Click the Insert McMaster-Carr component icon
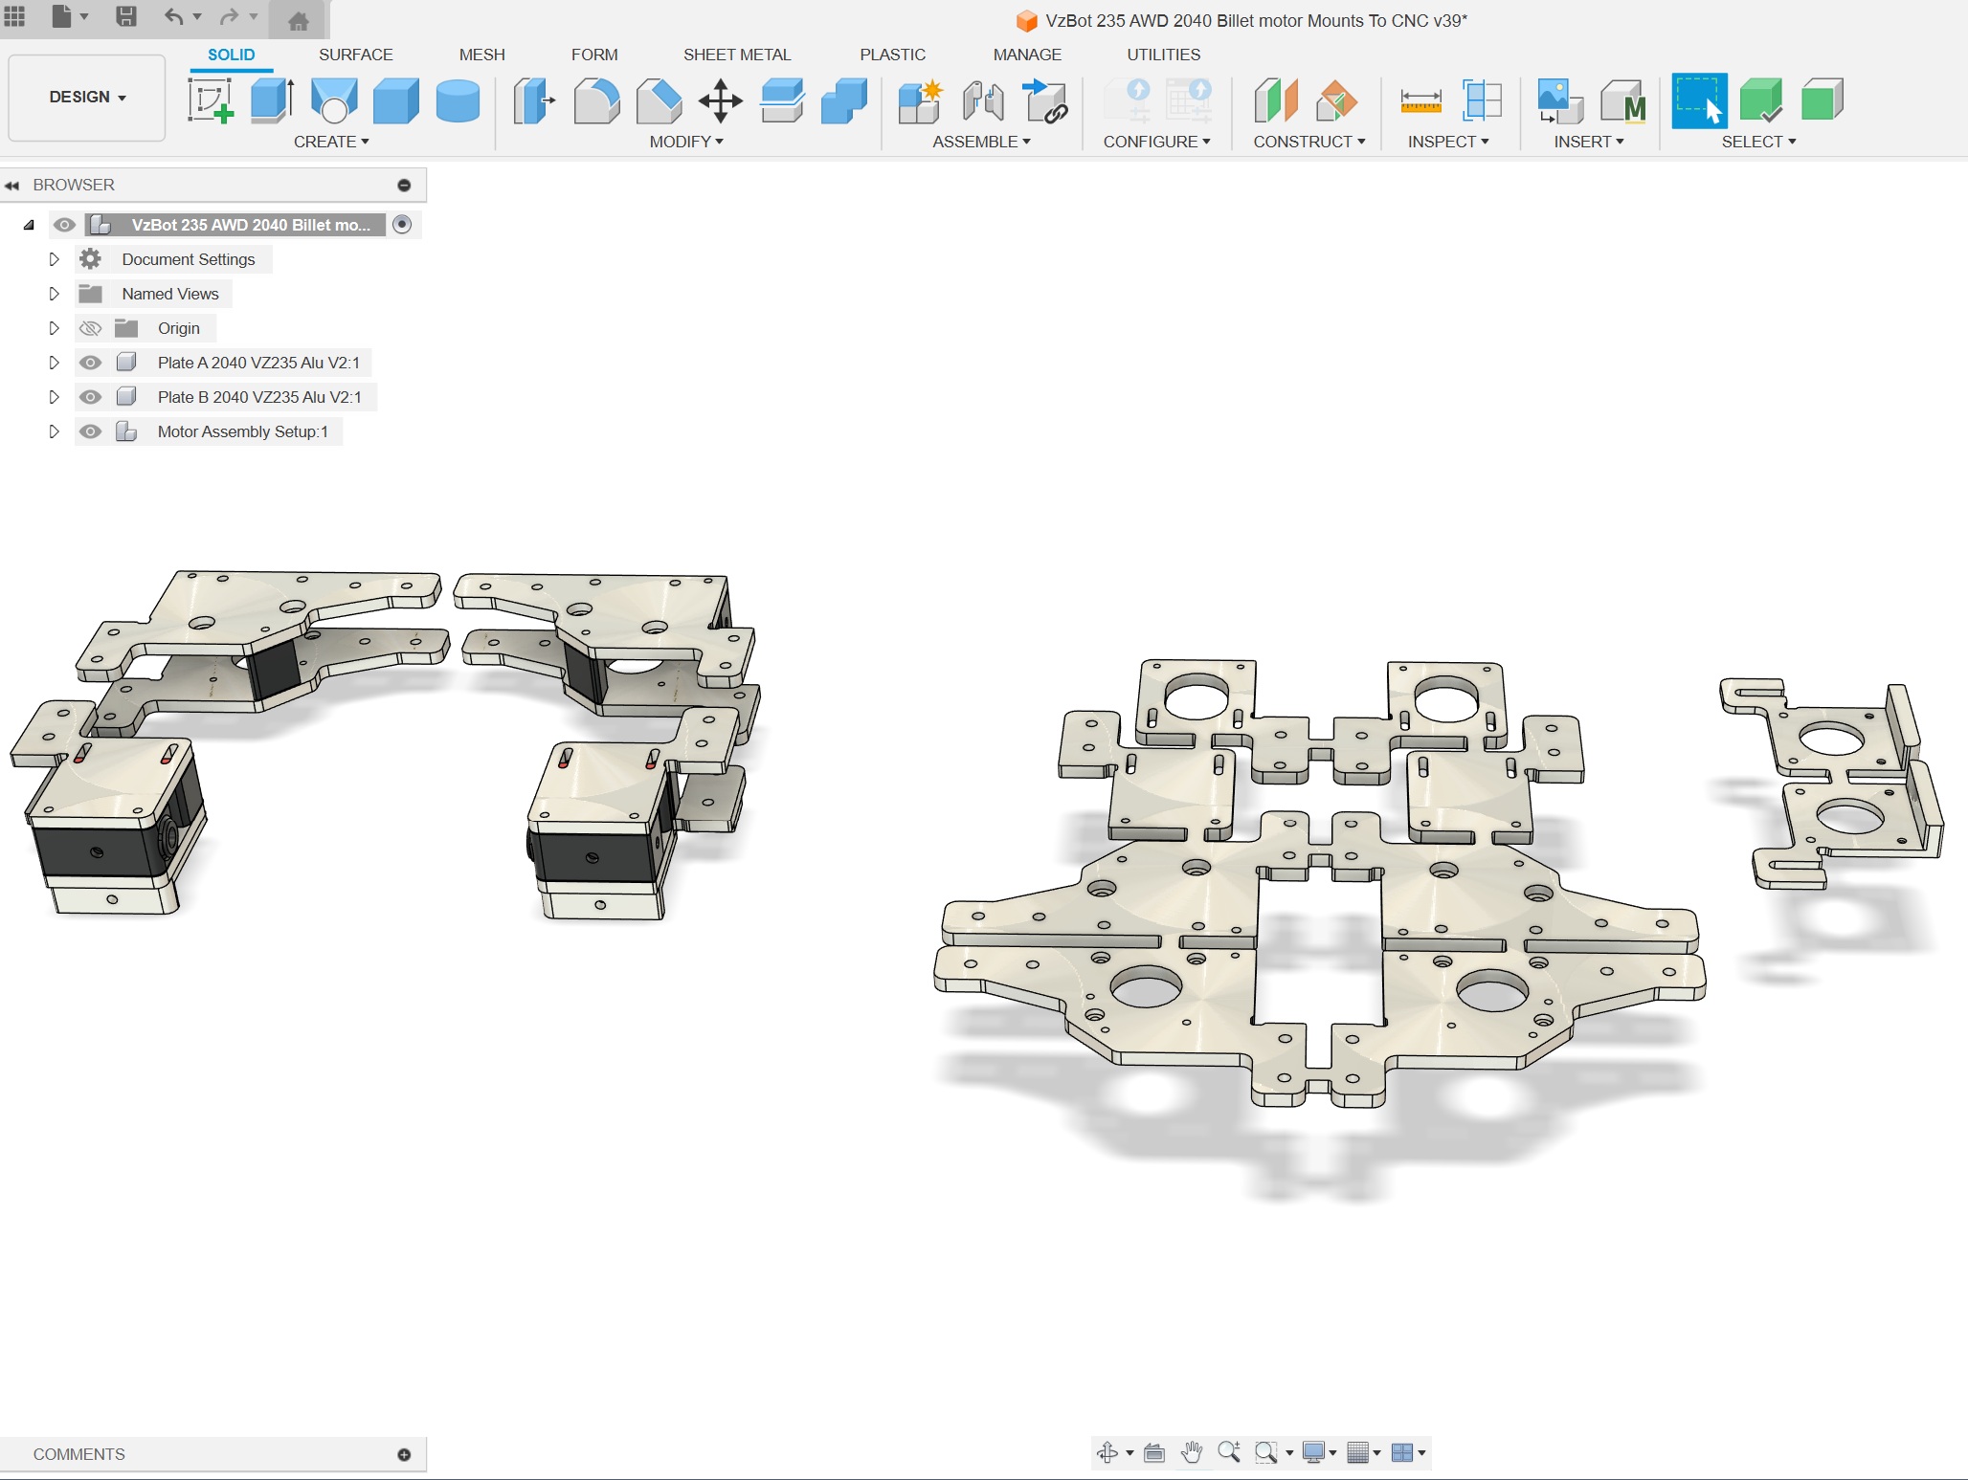Screen dimensions: 1968x1480 (1622, 100)
